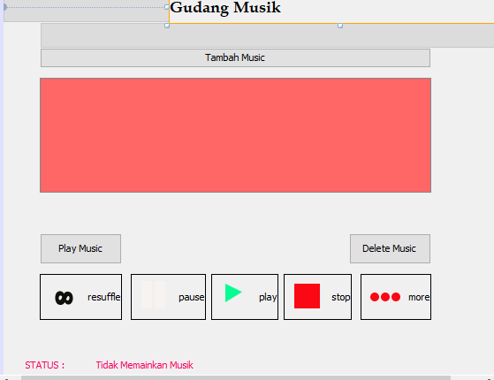This screenshot has height=380, width=494.
Task: Click the gray panel below the title
Action: [267, 35]
